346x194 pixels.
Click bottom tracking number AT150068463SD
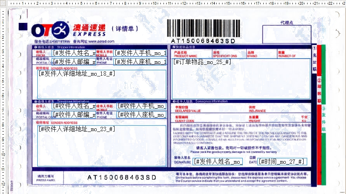[122, 177]
